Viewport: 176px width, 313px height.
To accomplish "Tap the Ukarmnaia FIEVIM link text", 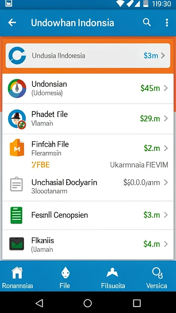I will click(139, 165).
